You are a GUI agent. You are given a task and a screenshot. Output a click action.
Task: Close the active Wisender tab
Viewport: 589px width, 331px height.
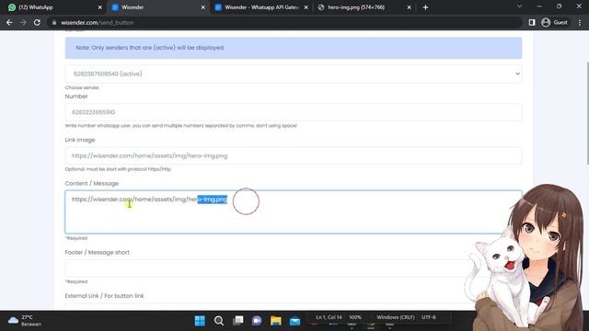point(202,7)
